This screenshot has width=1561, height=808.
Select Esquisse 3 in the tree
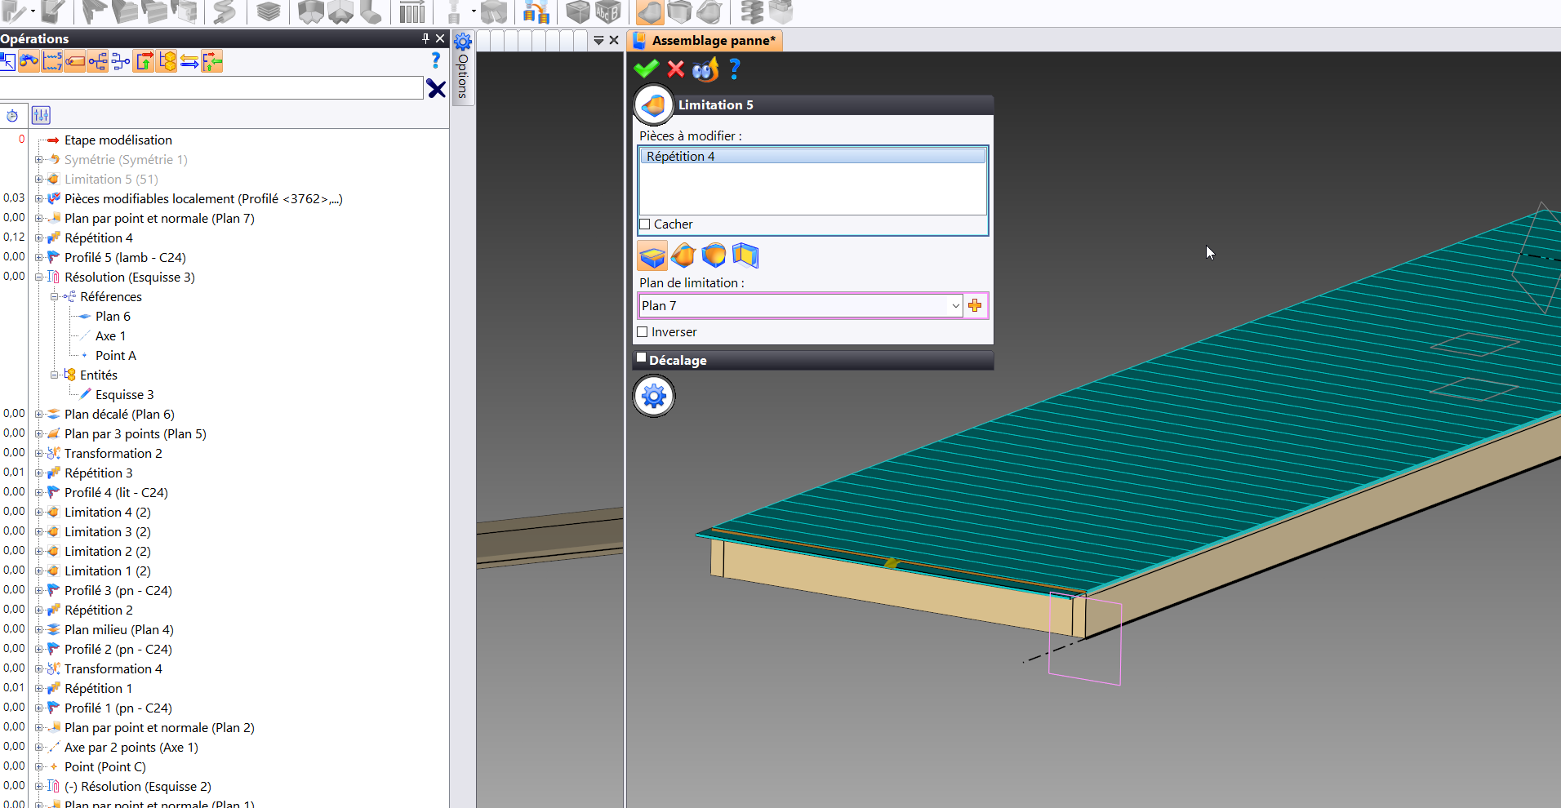point(124,395)
